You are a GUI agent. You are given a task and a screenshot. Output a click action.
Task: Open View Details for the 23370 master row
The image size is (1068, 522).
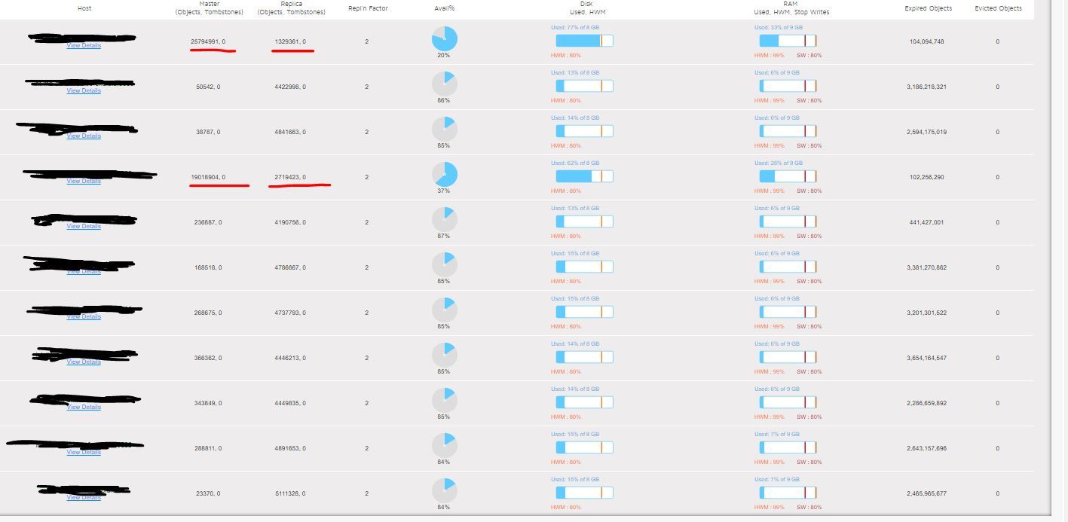coord(84,498)
